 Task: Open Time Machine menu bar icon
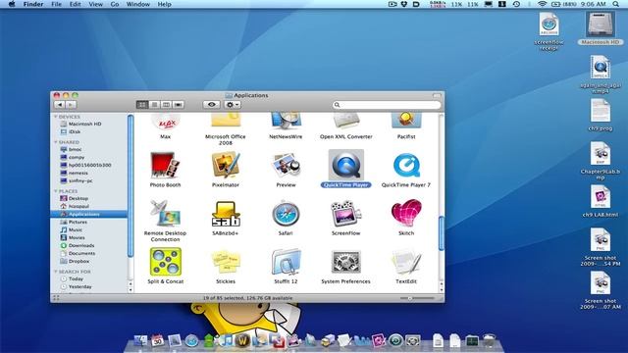click(516, 4)
